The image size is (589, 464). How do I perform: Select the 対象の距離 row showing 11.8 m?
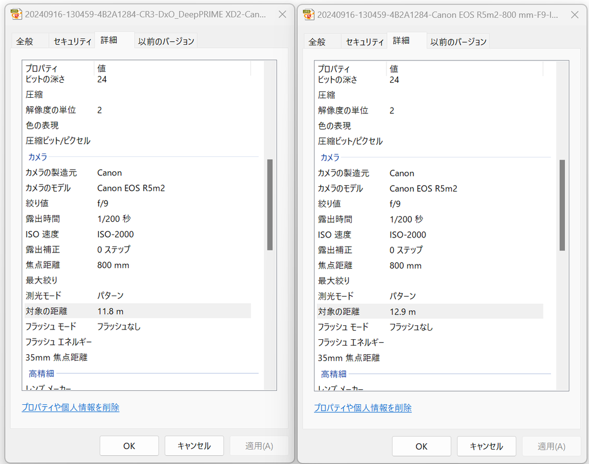pos(136,311)
